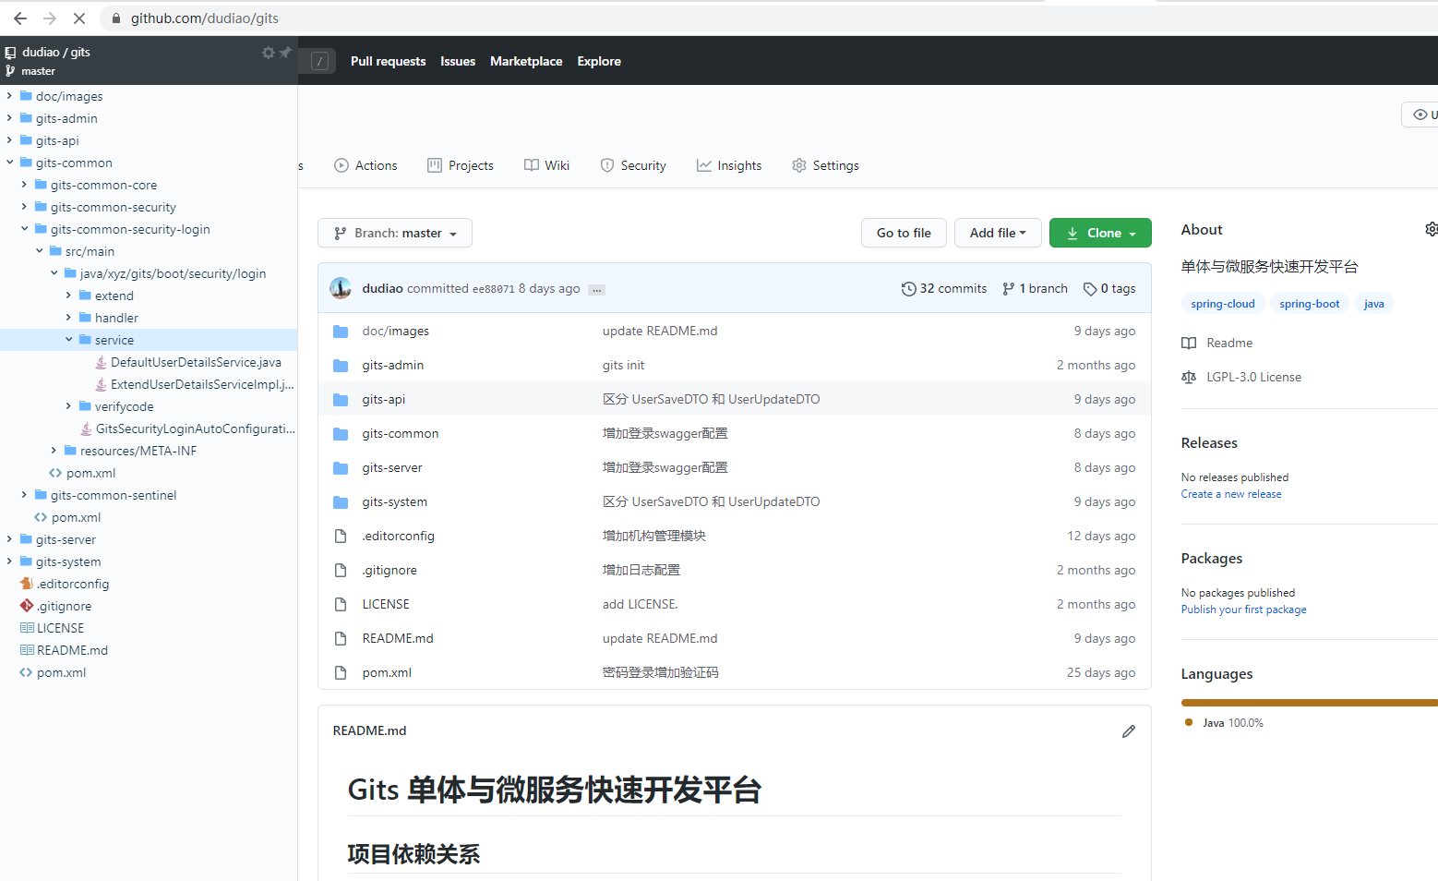Click Publish your first package link
Image resolution: width=1438 pixels, height=881 pixels.
pyautogui.click(x=1243, y=609)
